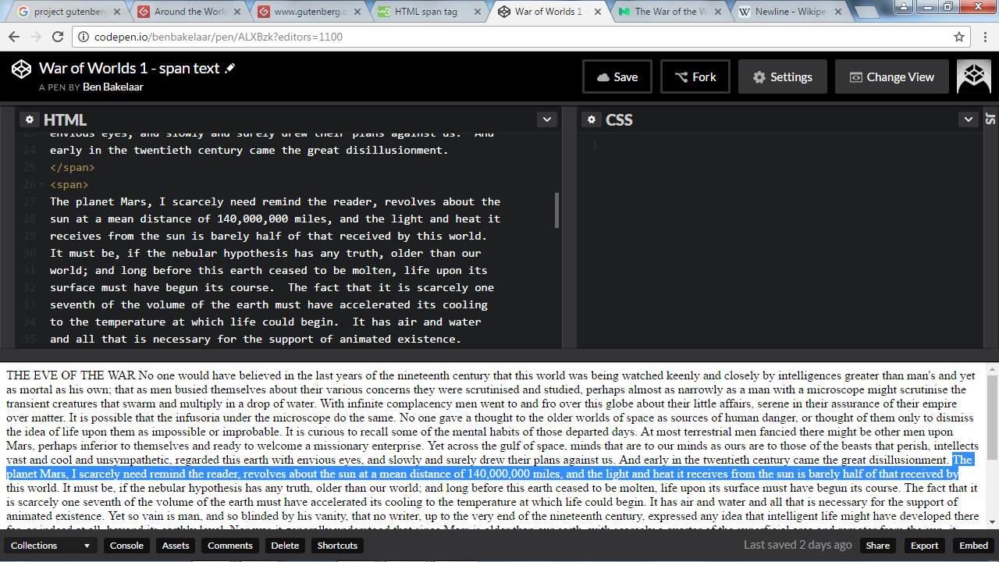Open Embed options

(x=973, y=546)
